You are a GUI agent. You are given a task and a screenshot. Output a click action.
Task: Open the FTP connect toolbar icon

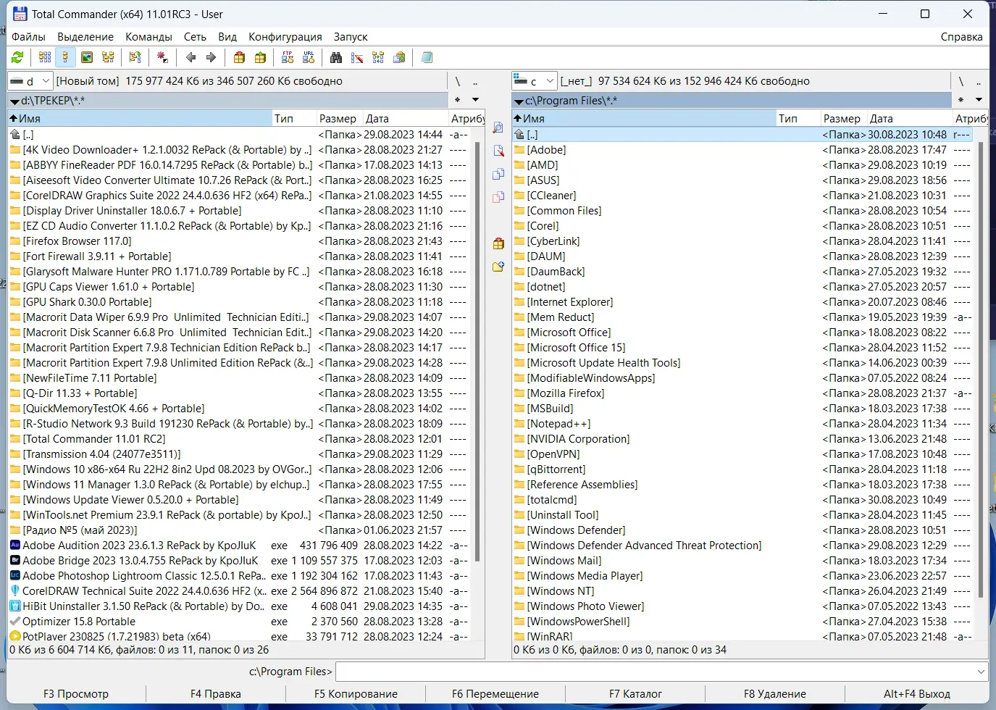288,57
